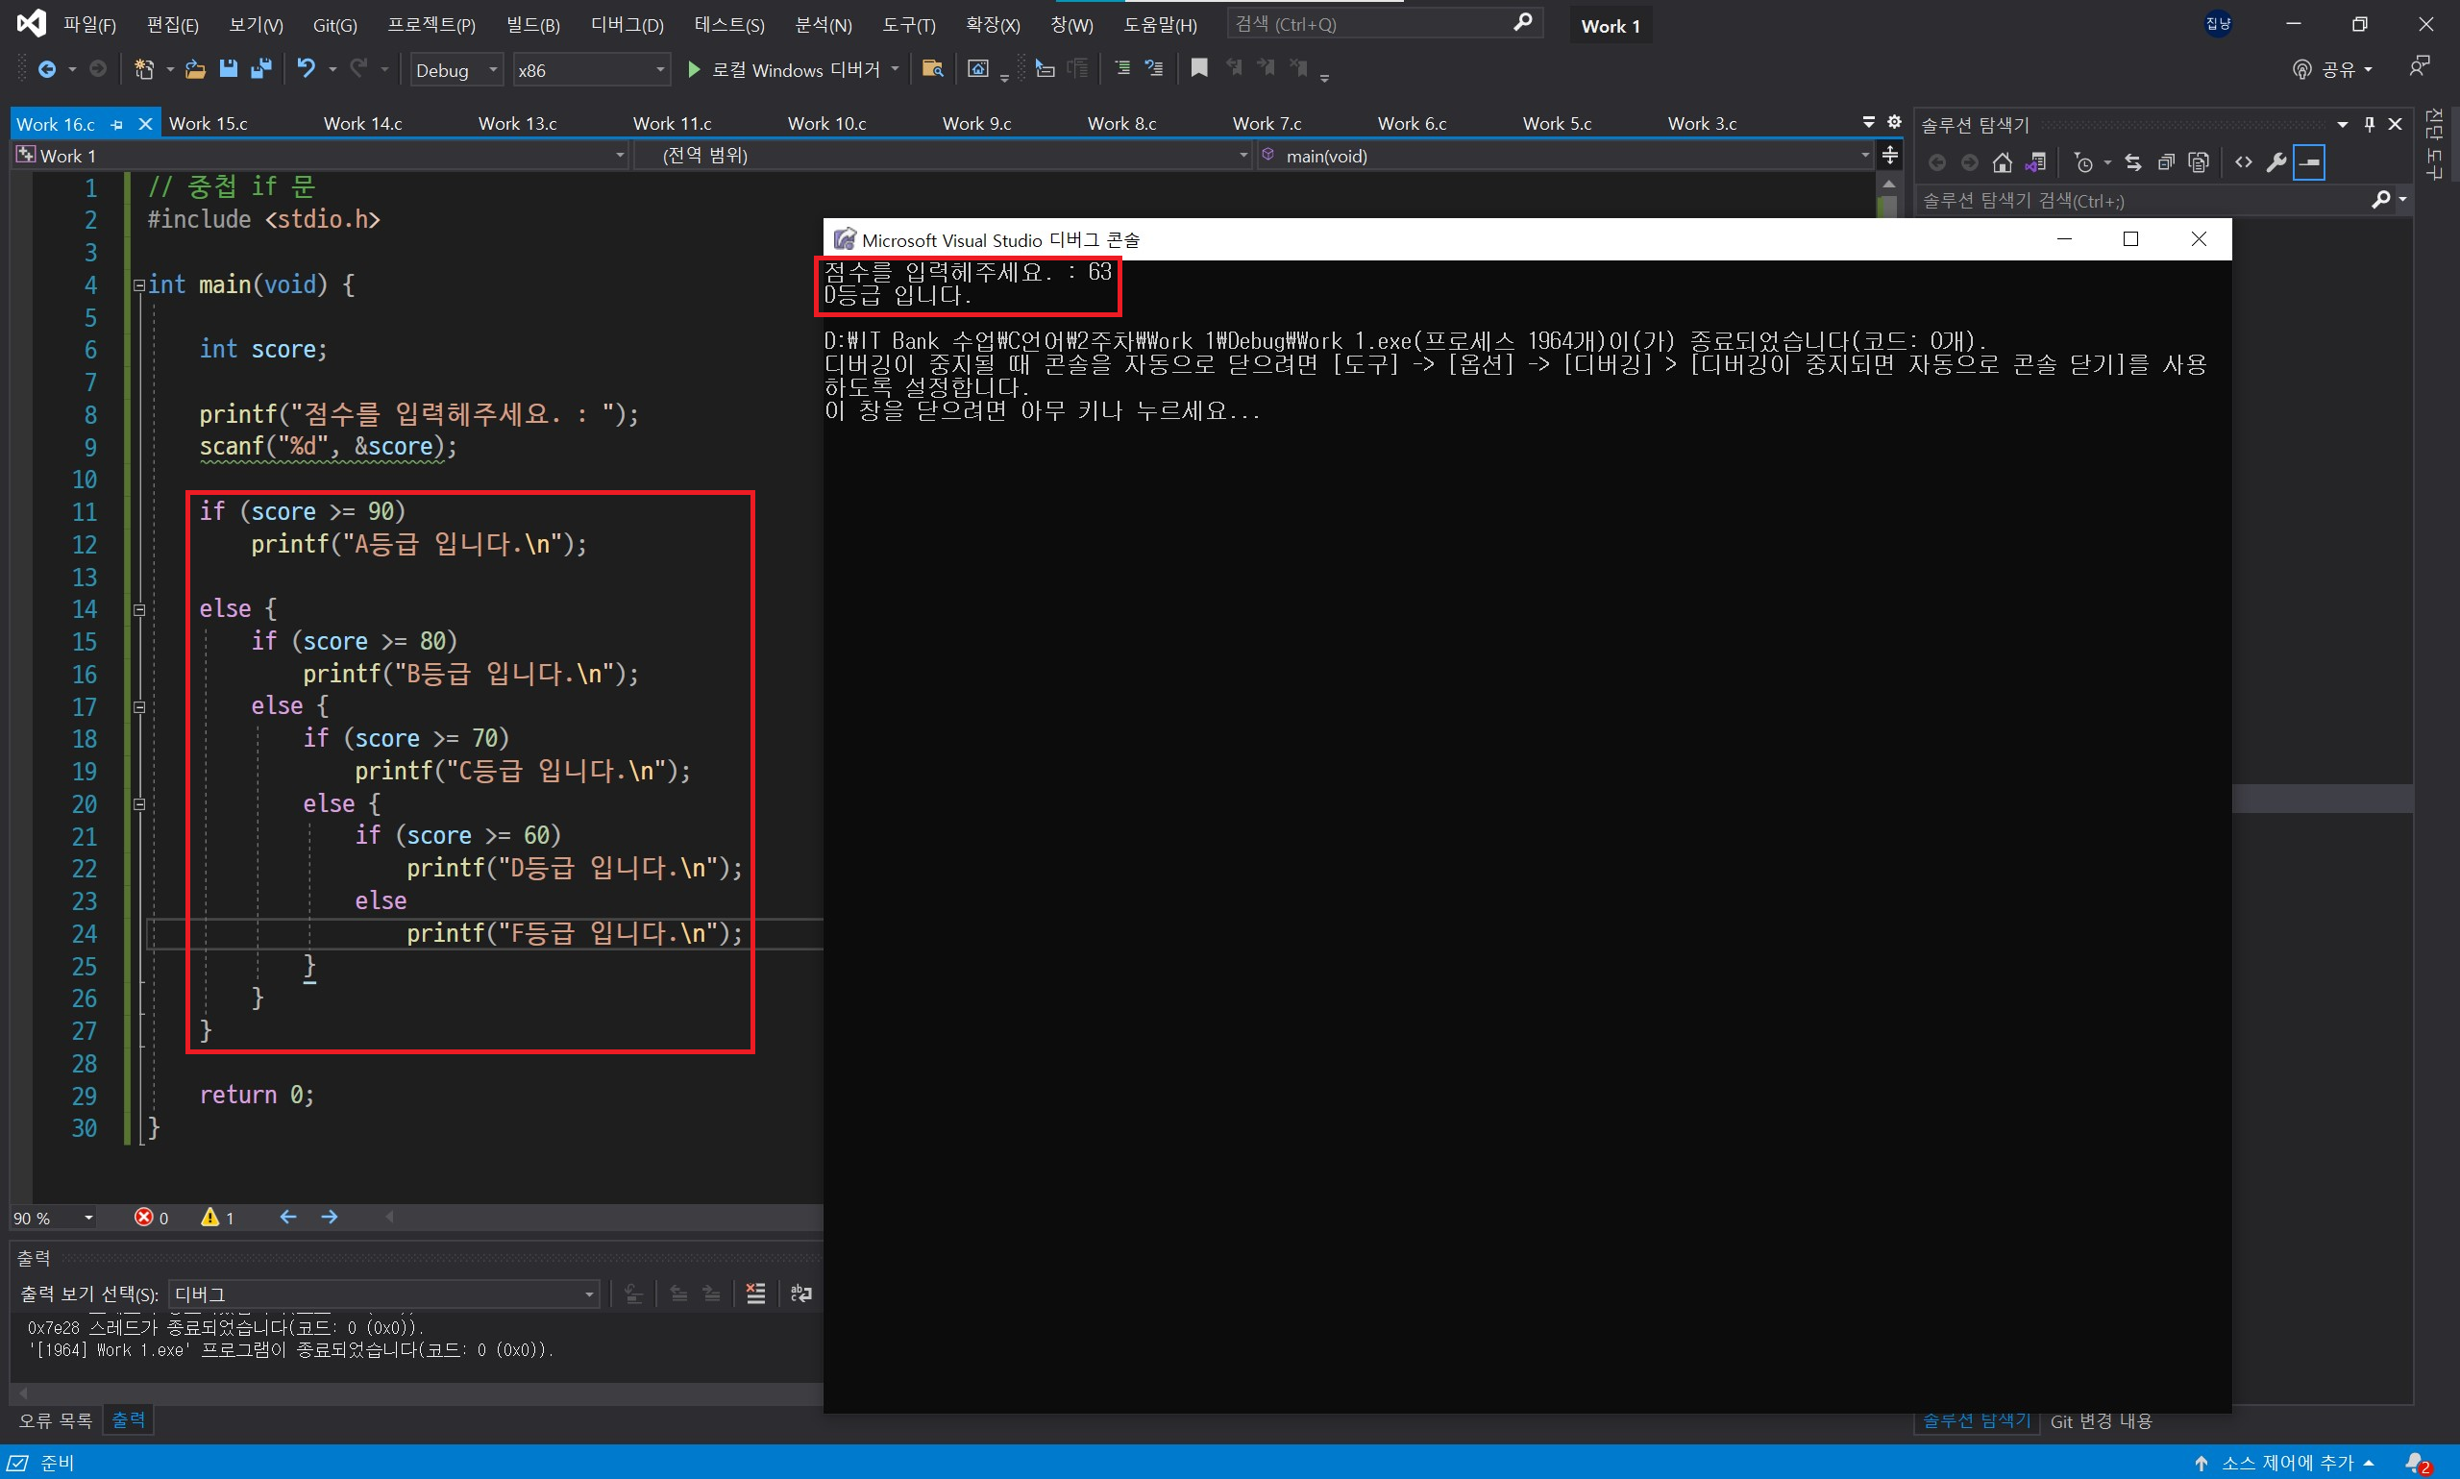Viewport: 2460px width, 1479px height.
Task: Open the Debug configuration dropdown
Action: tap(455, 70)
